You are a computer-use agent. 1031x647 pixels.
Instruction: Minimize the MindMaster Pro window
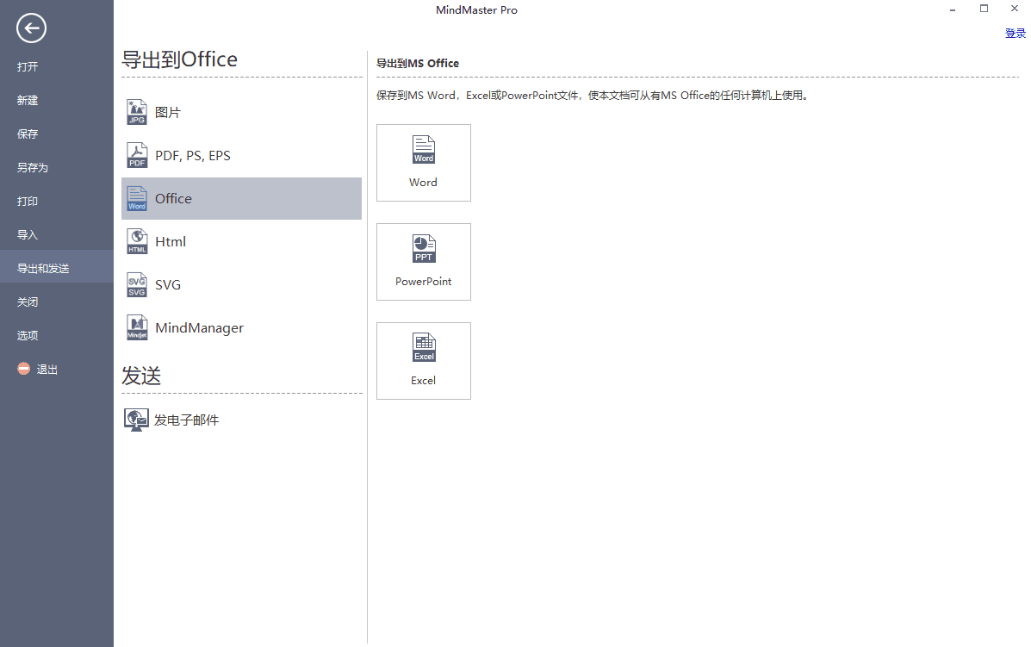953,9
